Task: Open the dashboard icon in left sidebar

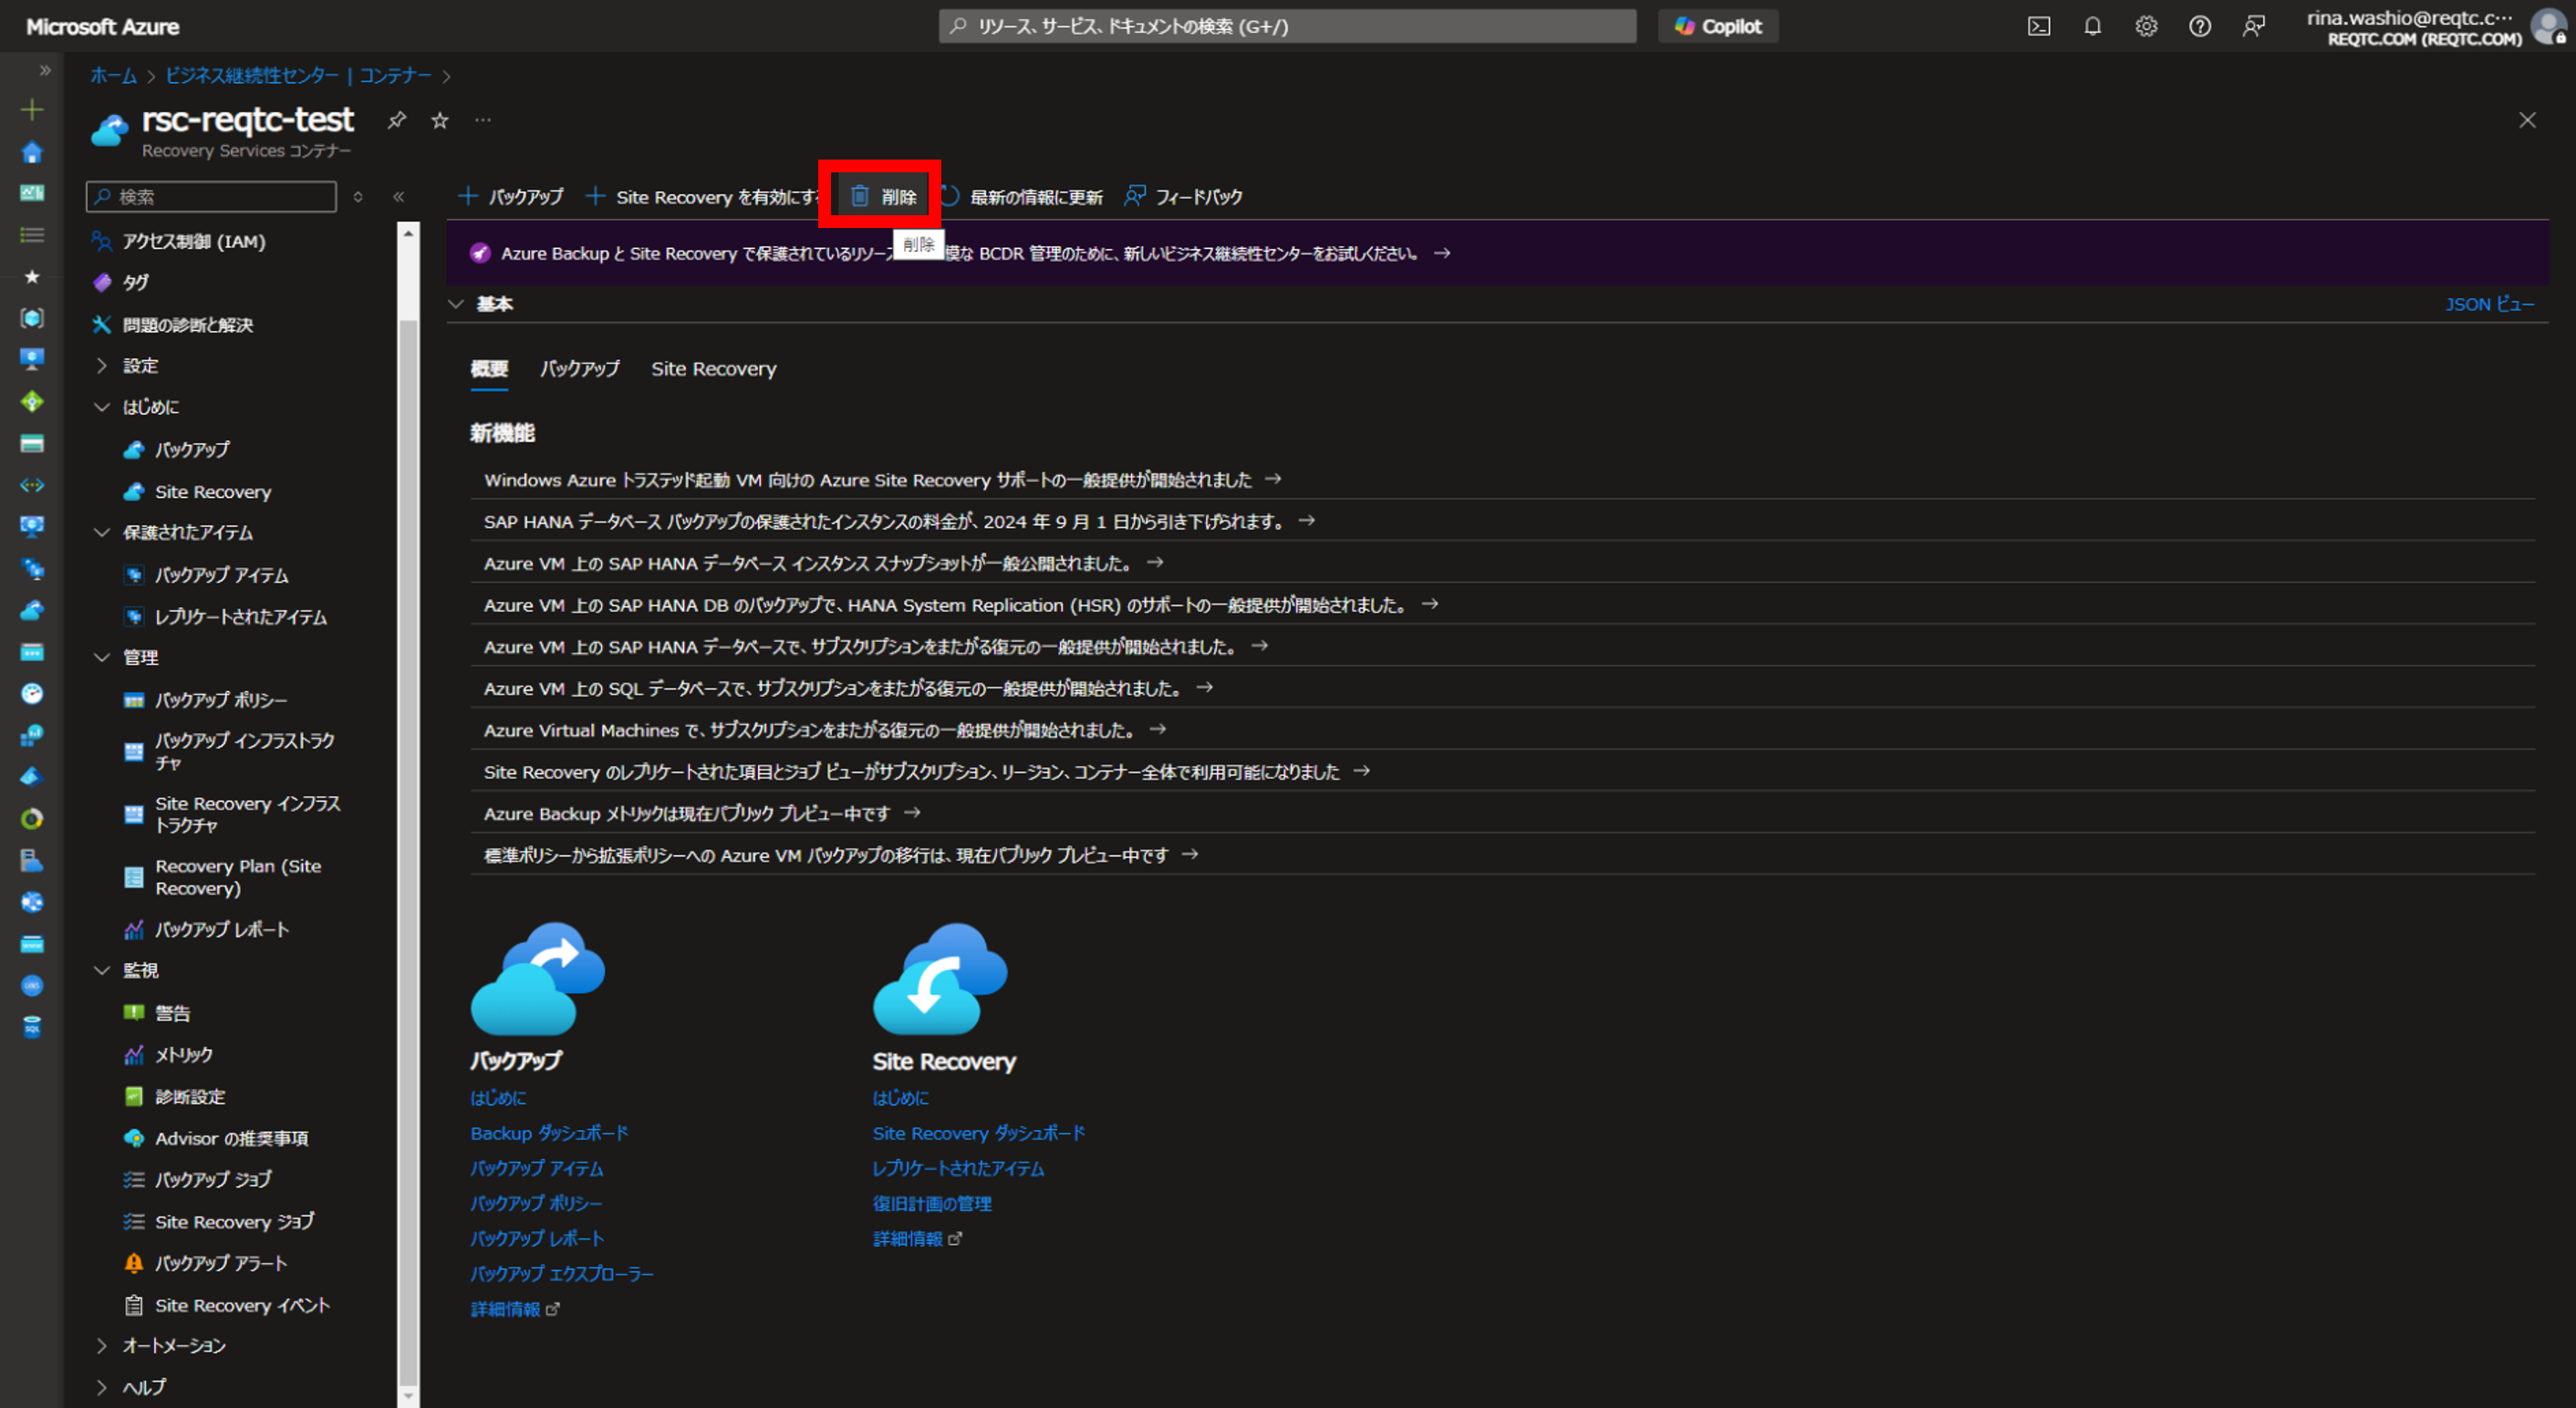Action: pyautogui.click(x=32, y=193)
